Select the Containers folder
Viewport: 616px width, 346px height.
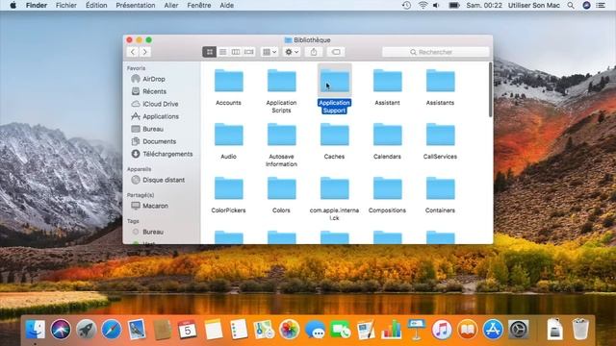(441, 188)
